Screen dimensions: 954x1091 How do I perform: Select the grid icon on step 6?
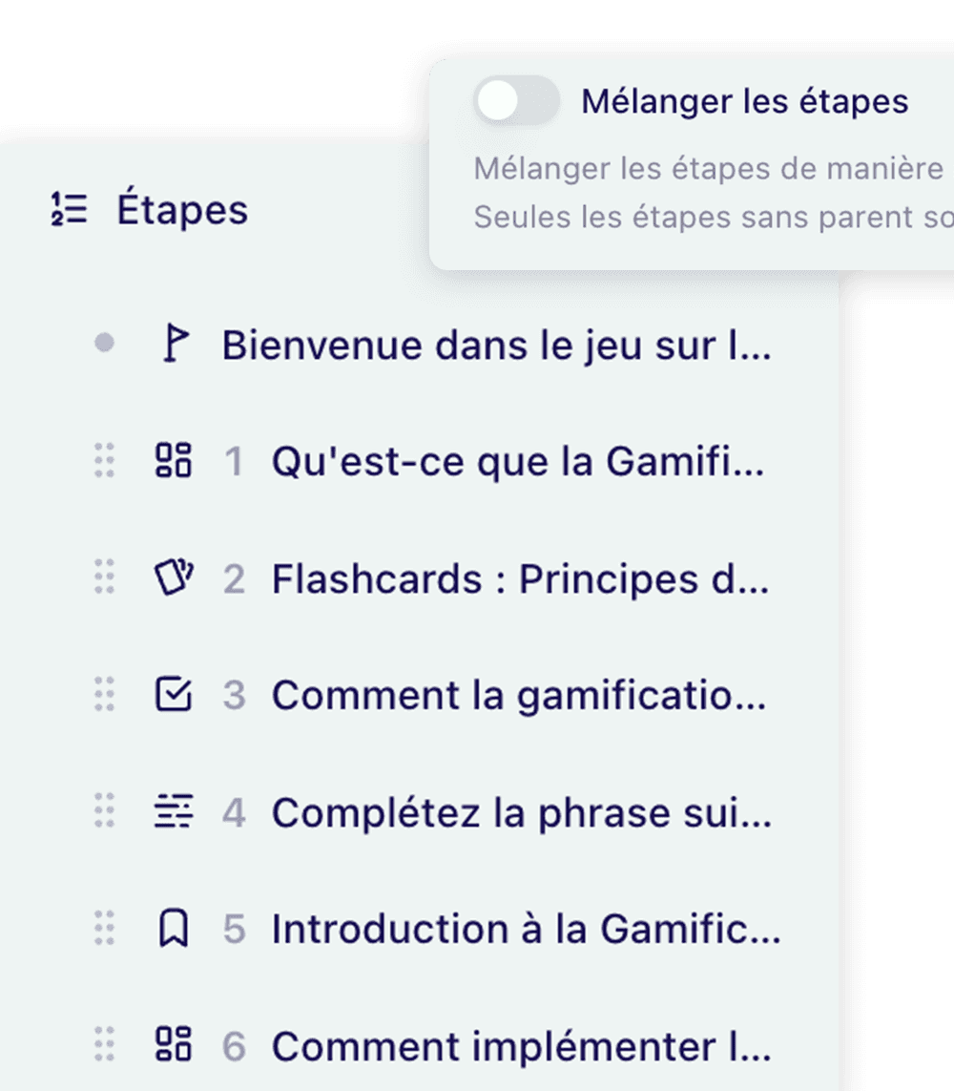[175, 1045]
